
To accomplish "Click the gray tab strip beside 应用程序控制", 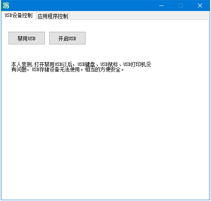I will 139,16.
